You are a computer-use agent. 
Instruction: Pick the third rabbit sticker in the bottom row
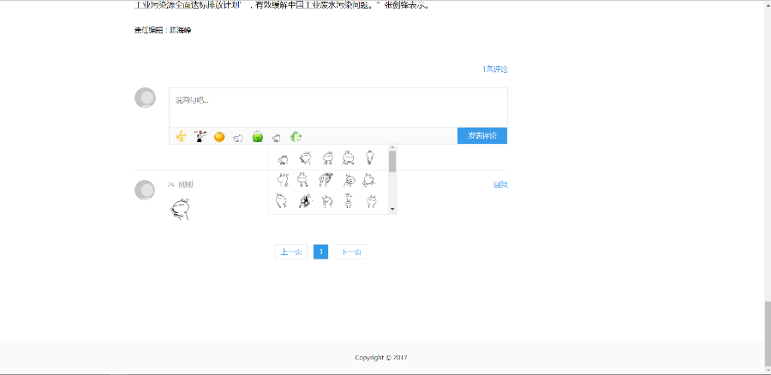[x=327, y=201]
